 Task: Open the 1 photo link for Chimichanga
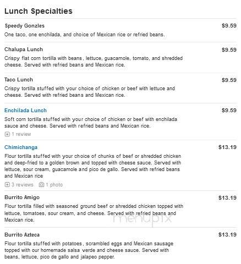54,185
